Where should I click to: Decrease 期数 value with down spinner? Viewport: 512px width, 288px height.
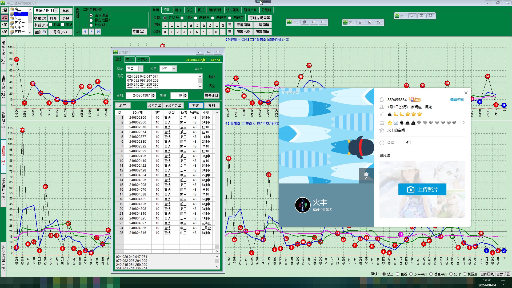[x=185, y=97]
